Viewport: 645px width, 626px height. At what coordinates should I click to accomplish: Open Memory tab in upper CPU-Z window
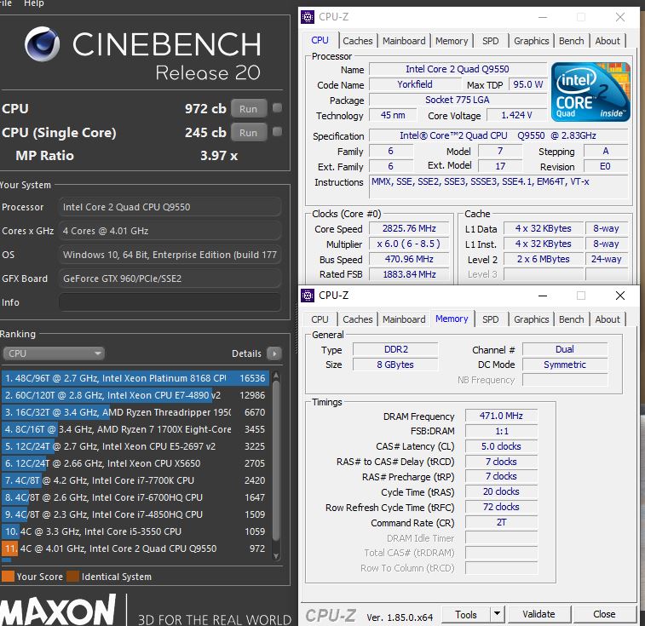pyautogui.click(x=452, y=41)
